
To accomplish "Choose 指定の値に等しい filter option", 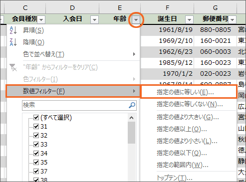I will click(x=189, y=92).
